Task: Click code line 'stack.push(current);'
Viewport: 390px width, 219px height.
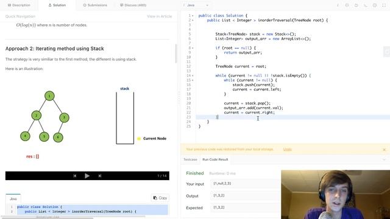Action: click(253, 85)
